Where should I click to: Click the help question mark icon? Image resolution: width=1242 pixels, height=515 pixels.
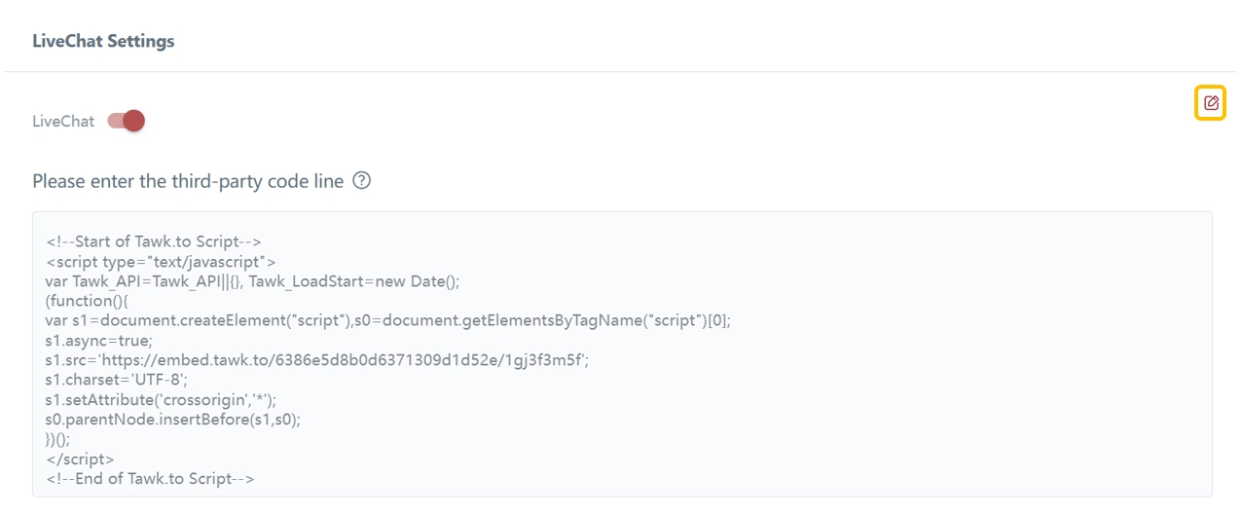[x=362, y=180]
